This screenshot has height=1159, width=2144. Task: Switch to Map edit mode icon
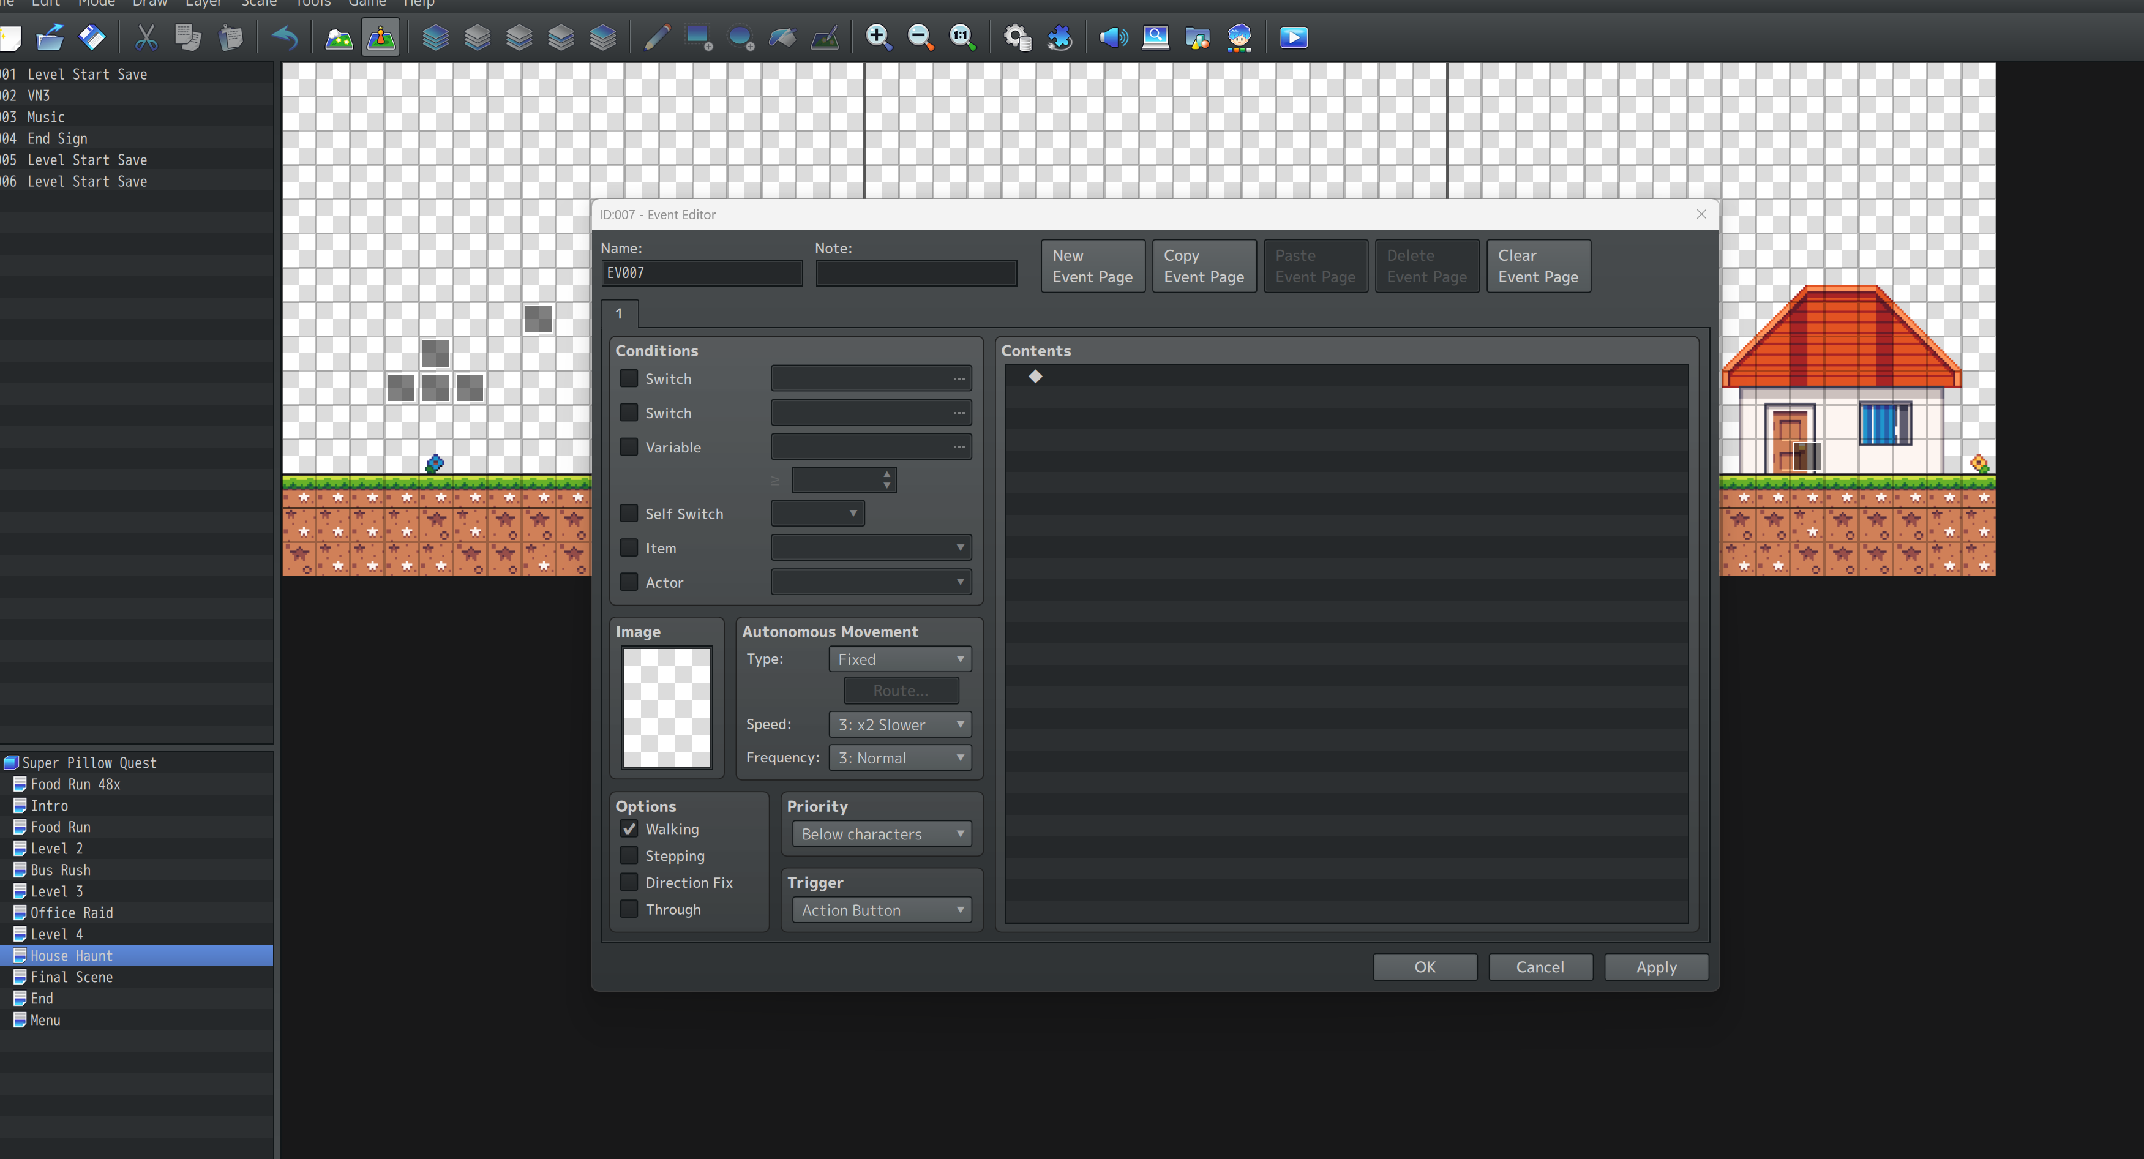(x=339, y=37)
